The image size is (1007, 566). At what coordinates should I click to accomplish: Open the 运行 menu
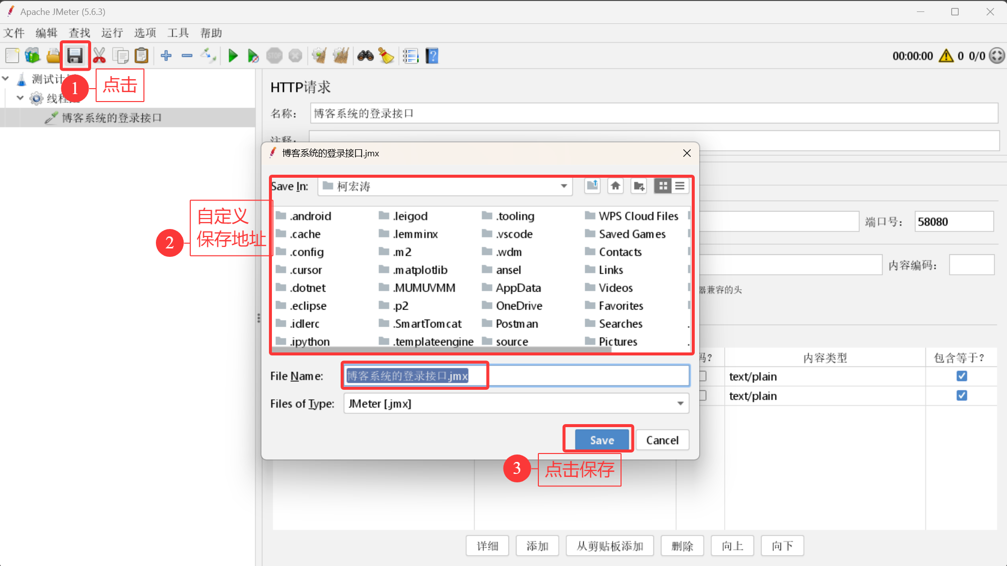coord(112,33)
